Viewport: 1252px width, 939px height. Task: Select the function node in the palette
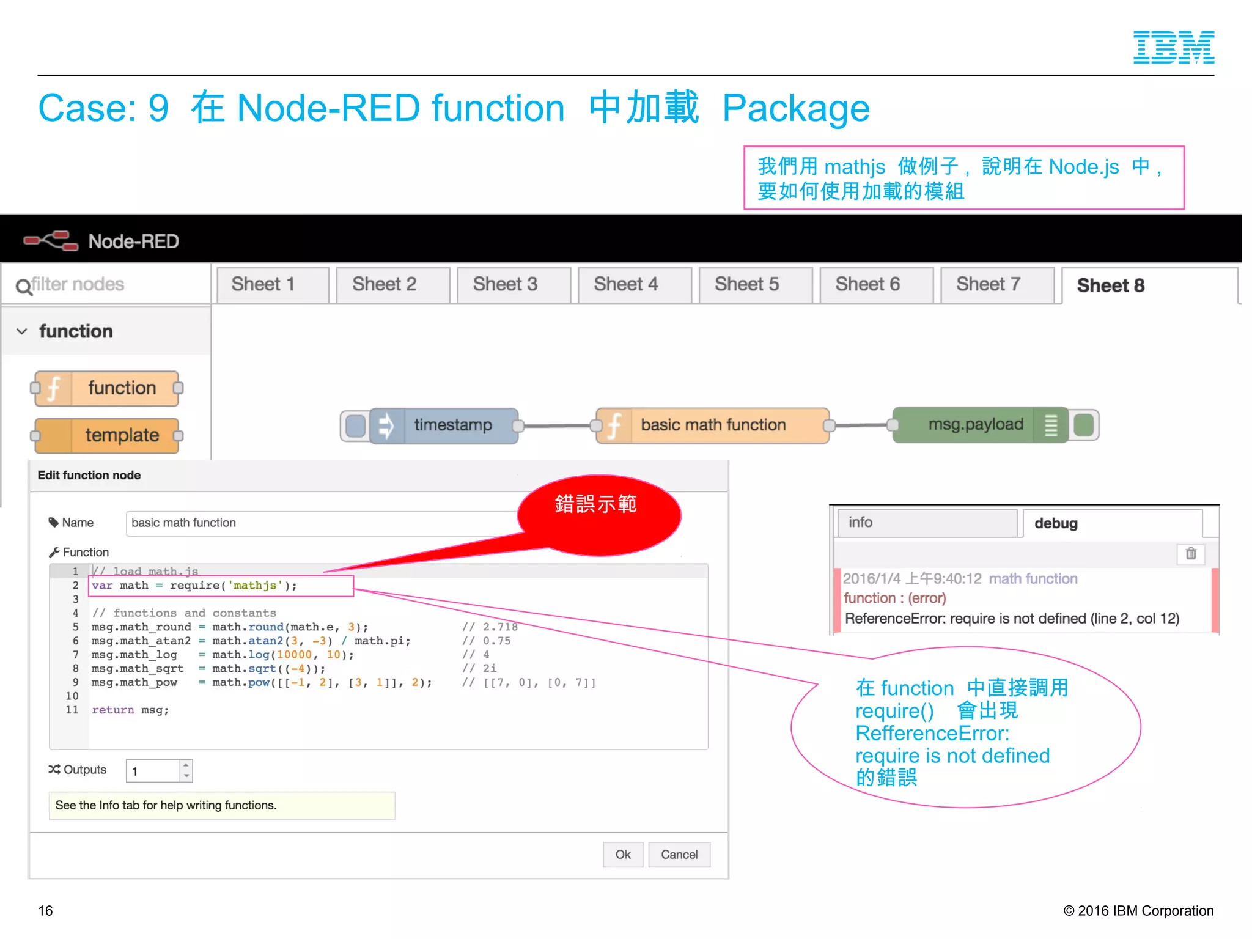[107, 388]
